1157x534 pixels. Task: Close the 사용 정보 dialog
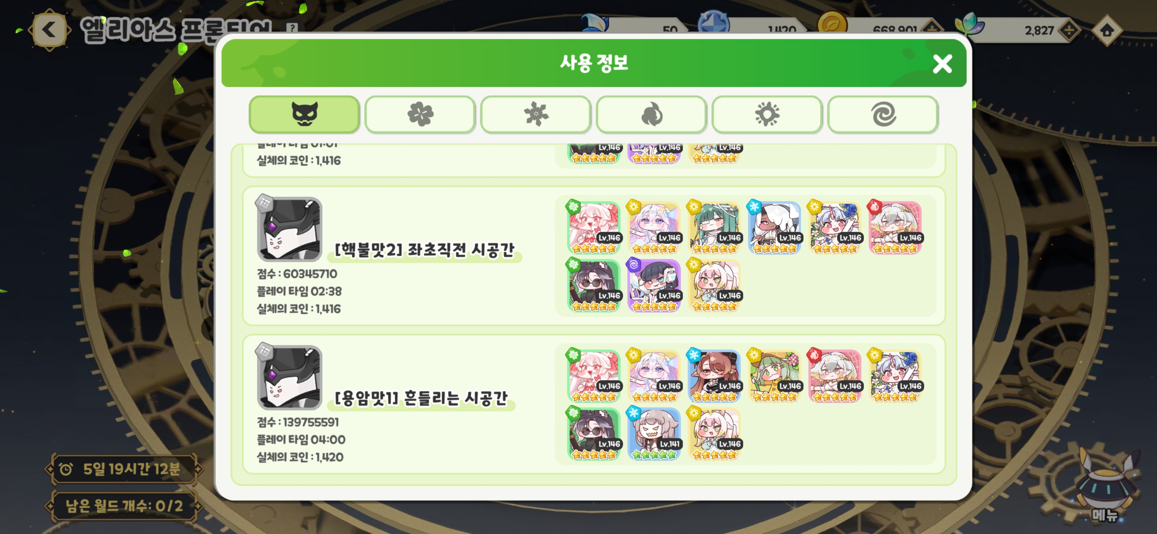pyautogui.click(x=942, y=64)
